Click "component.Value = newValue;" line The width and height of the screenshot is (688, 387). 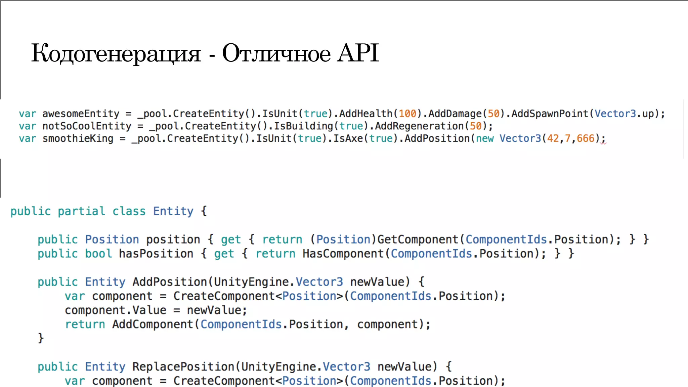tap(156, 310)
